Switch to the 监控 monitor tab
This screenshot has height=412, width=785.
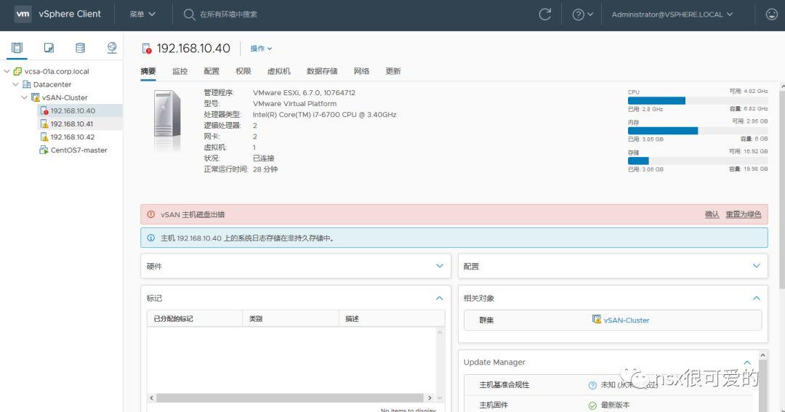click(180, 71)
